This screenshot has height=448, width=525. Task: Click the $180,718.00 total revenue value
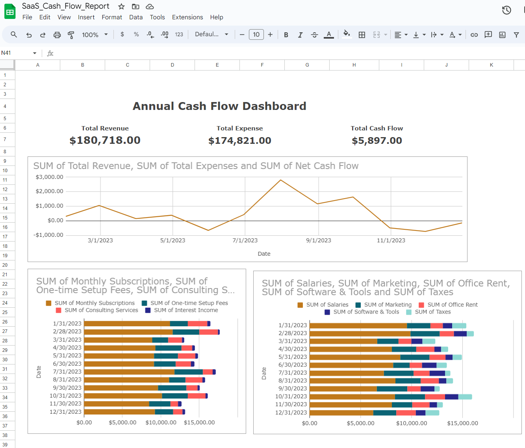105,140
